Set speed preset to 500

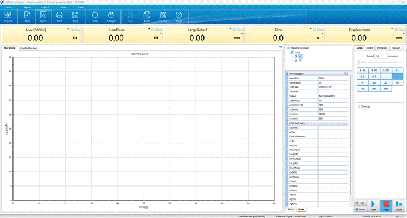click(386, 89)
